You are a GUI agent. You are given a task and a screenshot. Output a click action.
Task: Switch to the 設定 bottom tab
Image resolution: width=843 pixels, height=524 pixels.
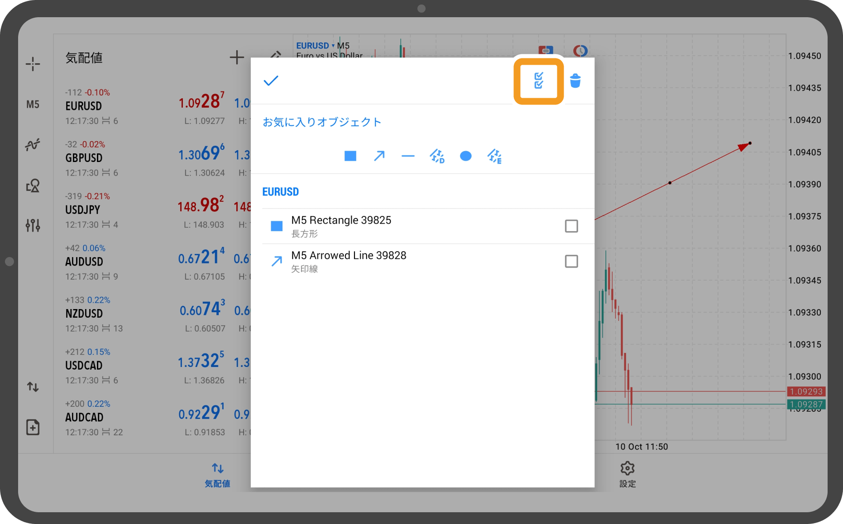(x=627, y=475)
